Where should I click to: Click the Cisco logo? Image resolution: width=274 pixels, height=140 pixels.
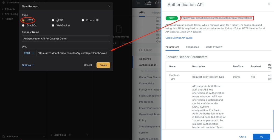click(x=148, y=3)
